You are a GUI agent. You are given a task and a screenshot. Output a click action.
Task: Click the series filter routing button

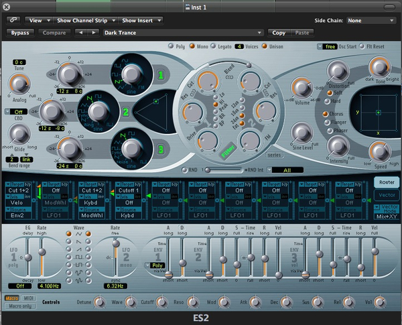click(274, 155)
